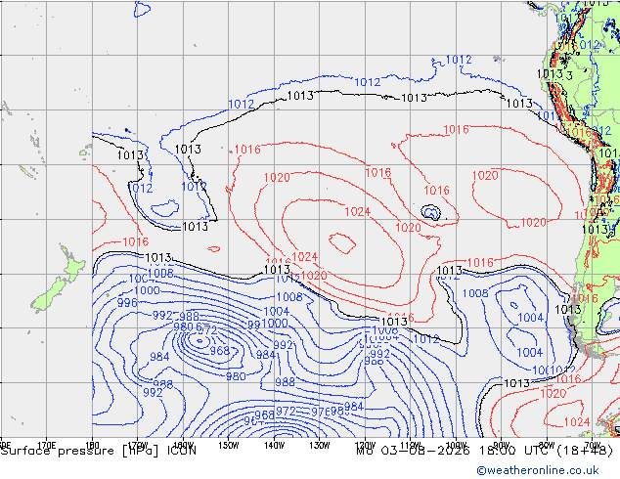620x479 pixels.
Task: Click the "90W" longitude axis label
Action: pos(502,445)
